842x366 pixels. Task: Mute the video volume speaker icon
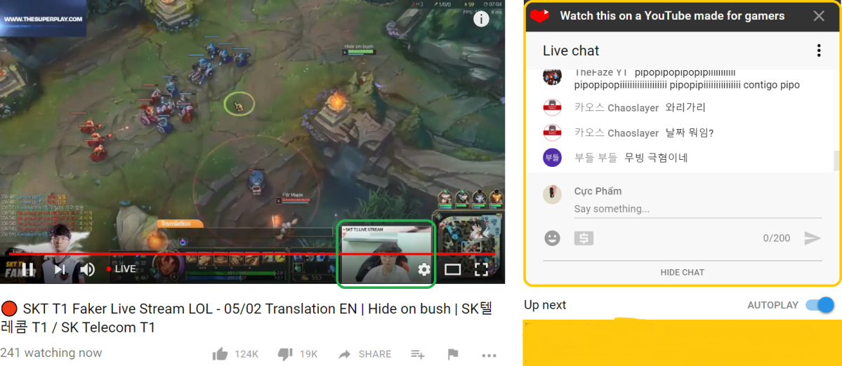88,269
